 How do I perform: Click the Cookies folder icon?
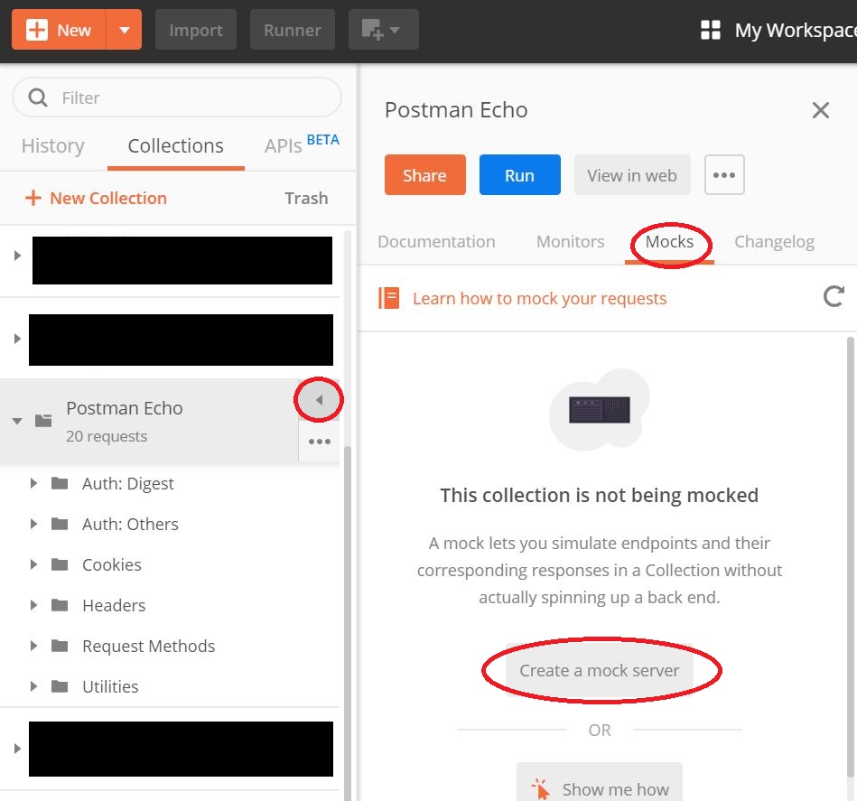coord(60,564)
